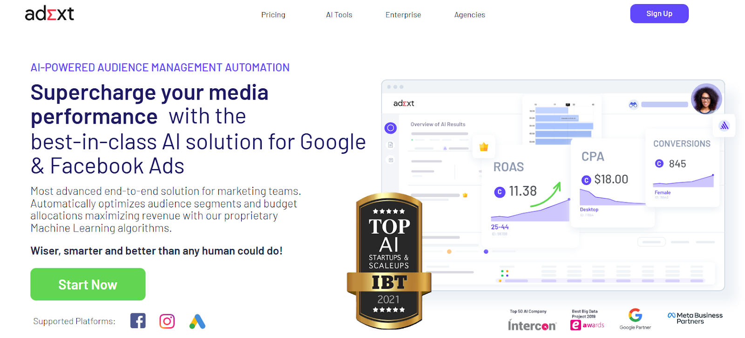Click the Sign Up button
This screenshot has width=745, height=338.
point(659,13)
